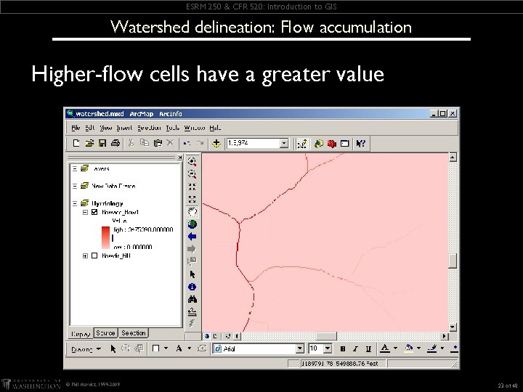Close the table of contents panel
This screenshot has width=523, height=392.
pyautogui.click(x=180, y=157)
